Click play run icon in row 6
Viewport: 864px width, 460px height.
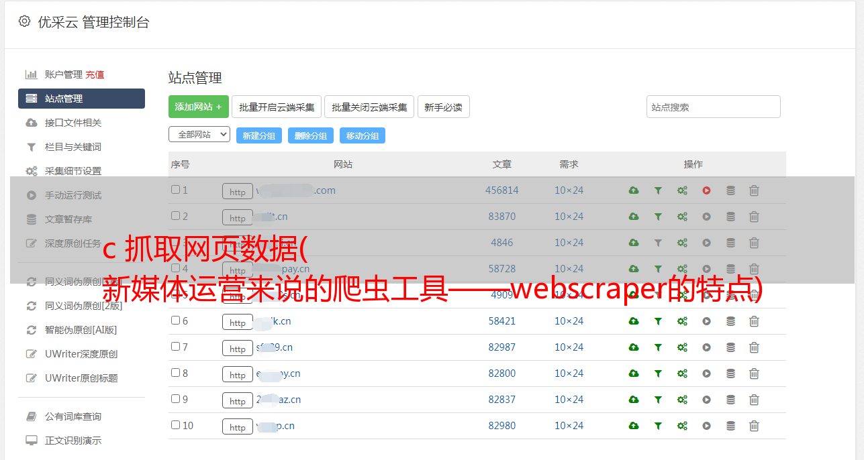706,321
